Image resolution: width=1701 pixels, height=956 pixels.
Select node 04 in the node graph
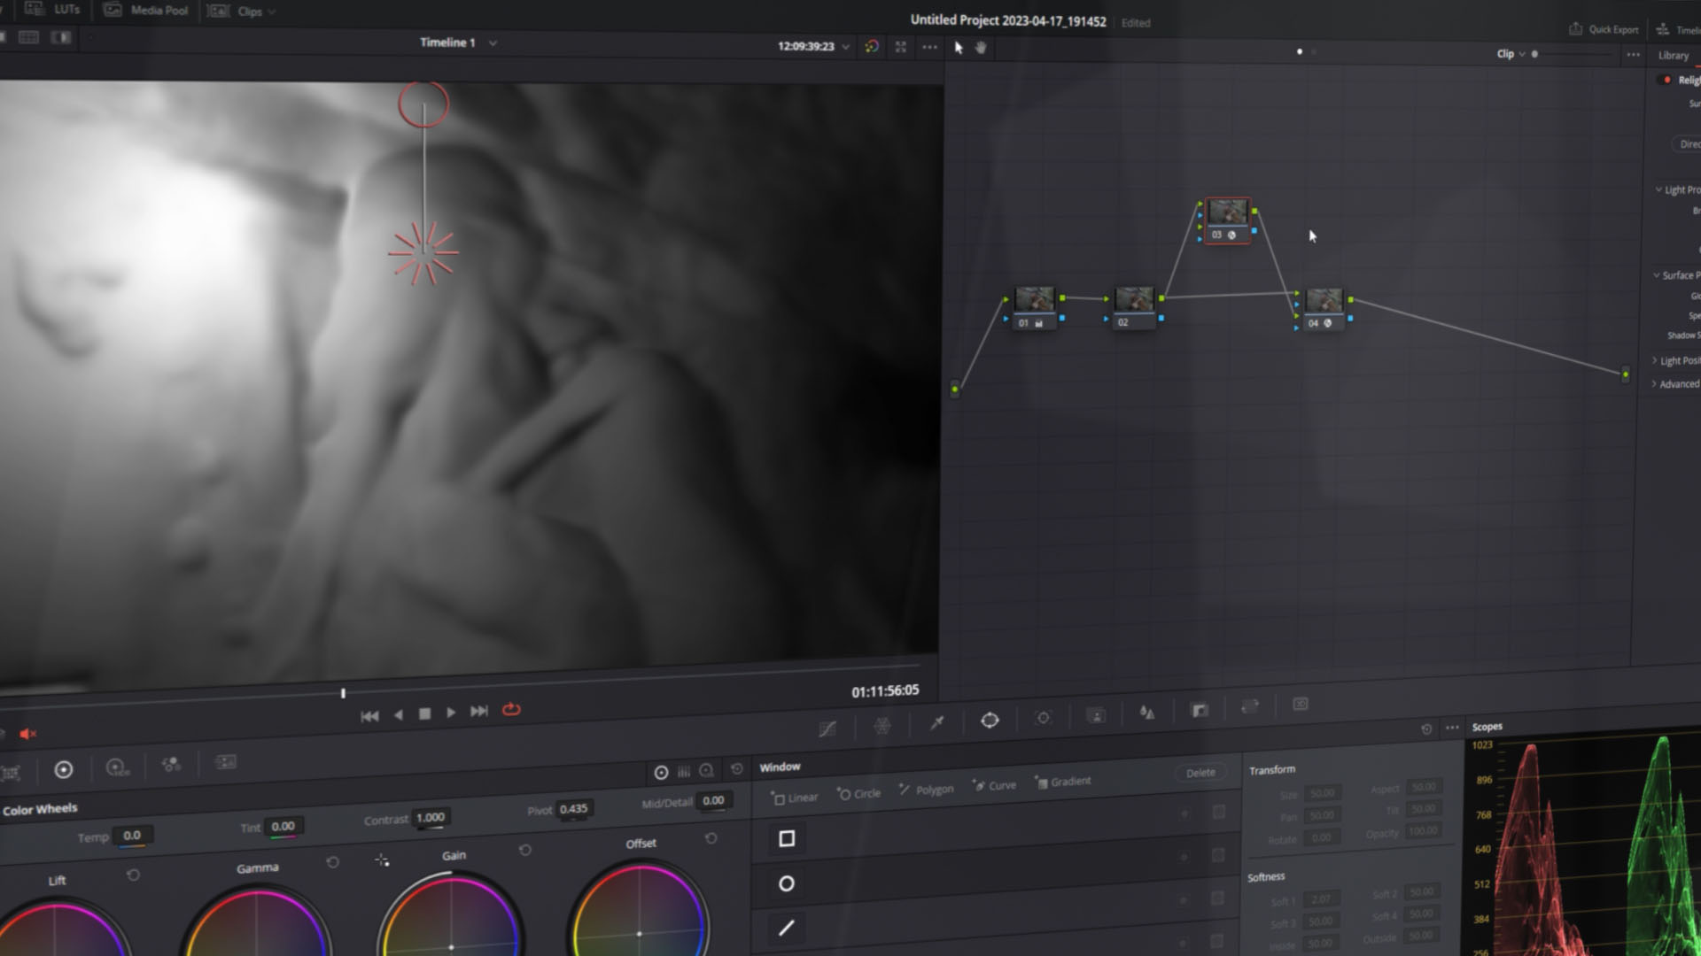[x=1324, y=309]
